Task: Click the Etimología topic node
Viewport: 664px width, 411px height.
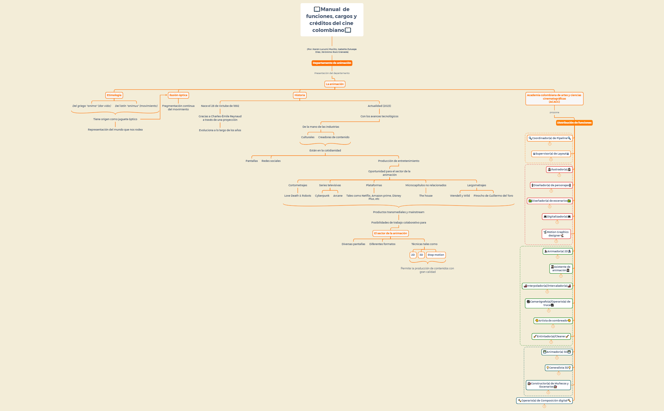Action: coord(114,95)
